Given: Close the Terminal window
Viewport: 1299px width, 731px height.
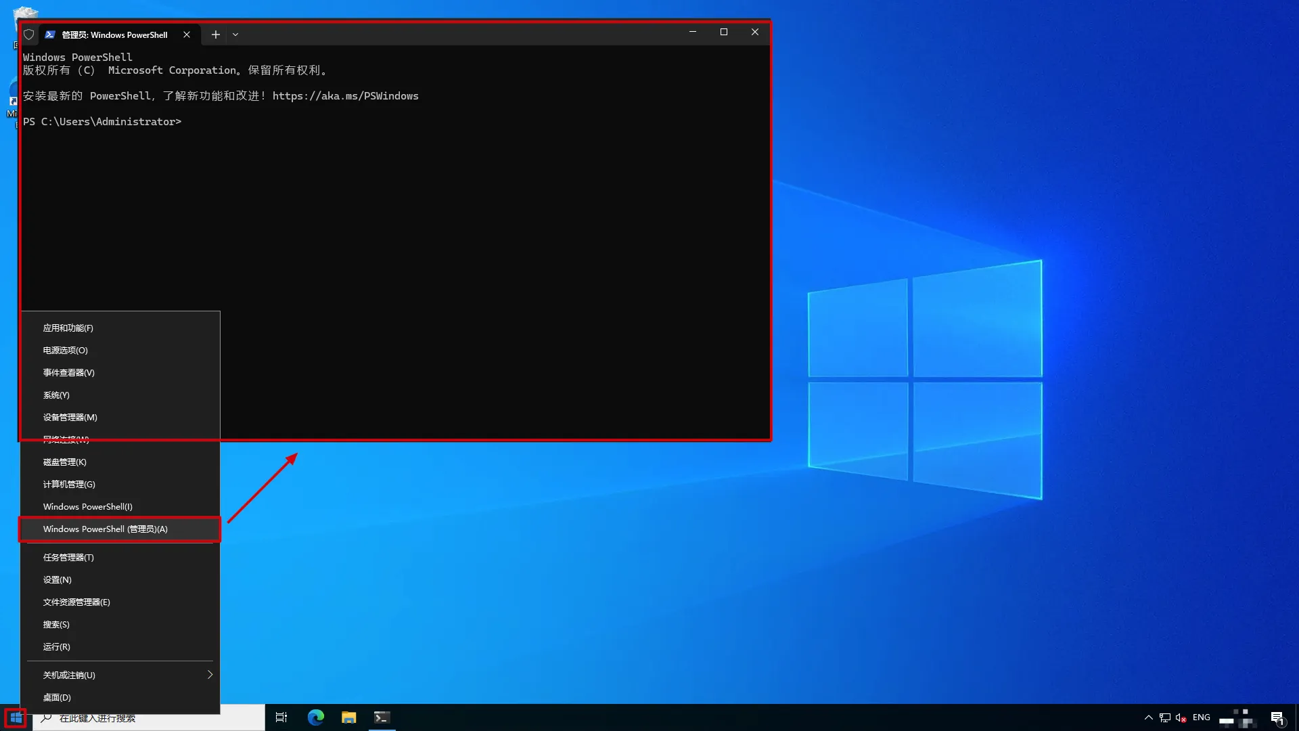Looking at the screenshot, I should [755, 32].
